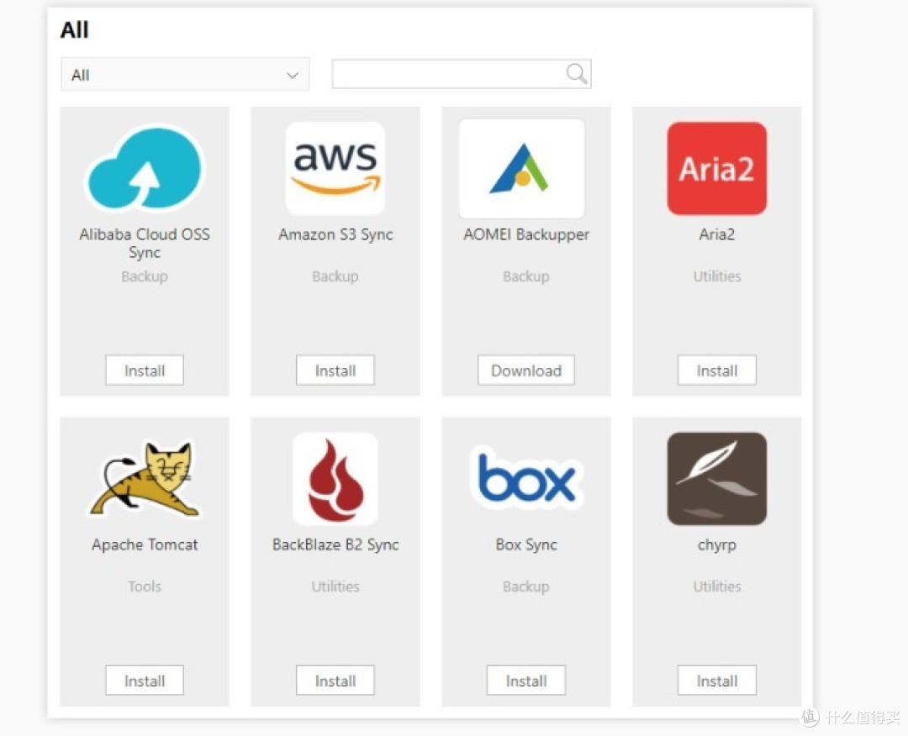The width and height of the screenshot is (908, 736).
Task: Click the Backup label under AOMEI Backupper
Action: click(525, 276)
